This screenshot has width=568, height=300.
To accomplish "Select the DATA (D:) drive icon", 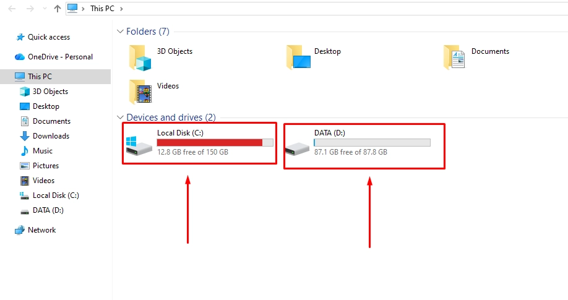I will point(296,146).
